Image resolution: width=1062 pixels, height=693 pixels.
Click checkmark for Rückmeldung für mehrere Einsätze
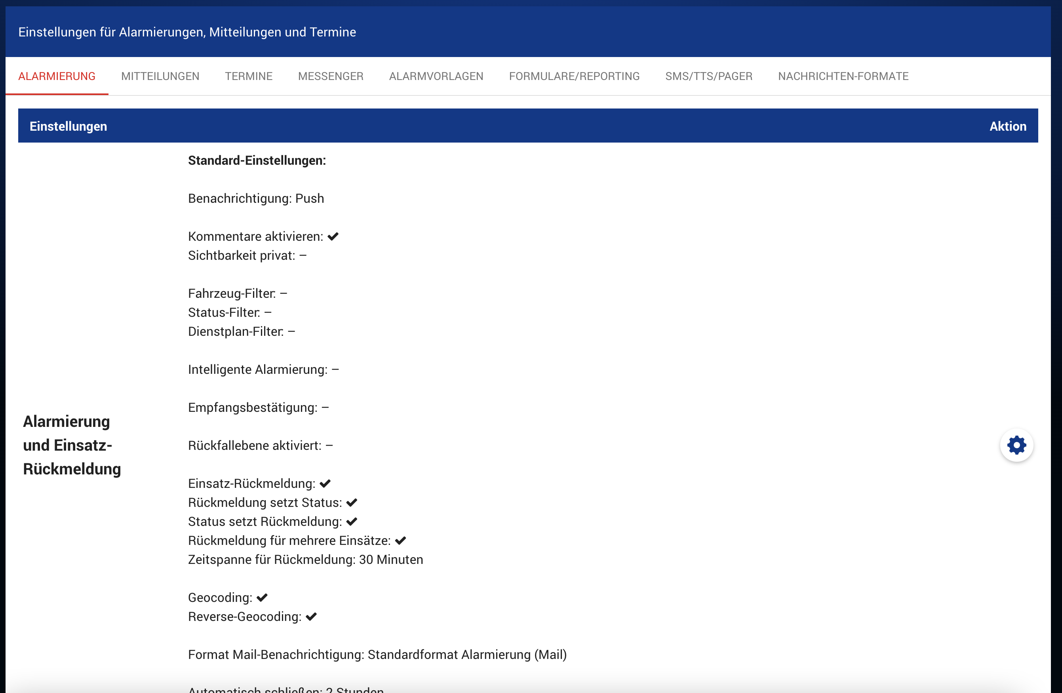point(400,541)
